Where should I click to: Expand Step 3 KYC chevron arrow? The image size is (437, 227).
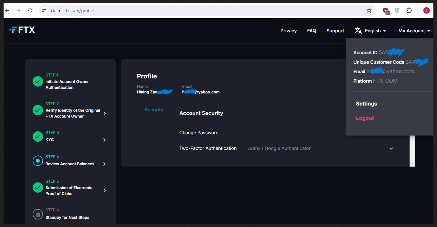click(104, 140)
